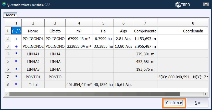This screenshot has width=212, height=110.
Task: Select the (+/-) header cell
Action: point(16,31)
